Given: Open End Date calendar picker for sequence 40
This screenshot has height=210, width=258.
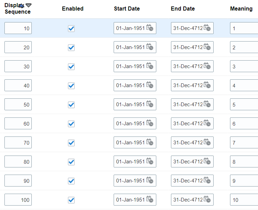Looking at the screenshot, I should 207,85.
